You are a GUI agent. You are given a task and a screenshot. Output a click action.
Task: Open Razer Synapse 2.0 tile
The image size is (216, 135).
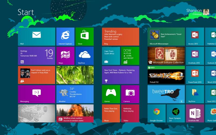click(x=176, y=113)
